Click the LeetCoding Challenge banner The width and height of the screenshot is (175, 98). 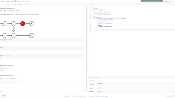point(152,1)
